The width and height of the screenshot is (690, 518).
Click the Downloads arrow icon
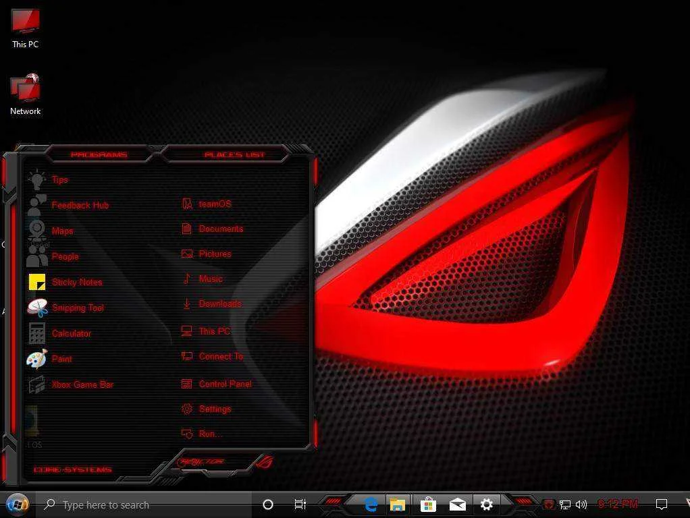coord(187,304)
